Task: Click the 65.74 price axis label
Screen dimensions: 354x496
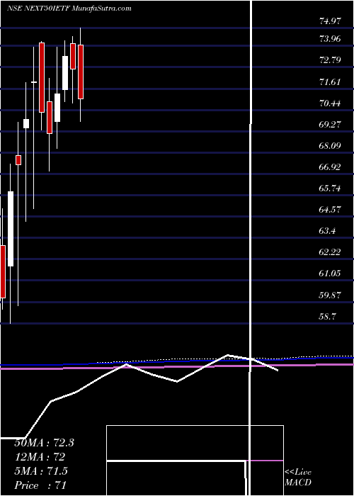Action: pyautogui.click(x=330, y=188)
